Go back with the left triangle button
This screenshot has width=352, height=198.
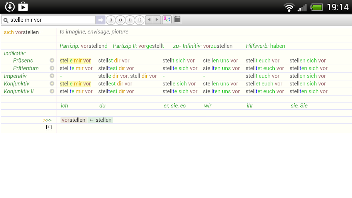pos(149,20)
